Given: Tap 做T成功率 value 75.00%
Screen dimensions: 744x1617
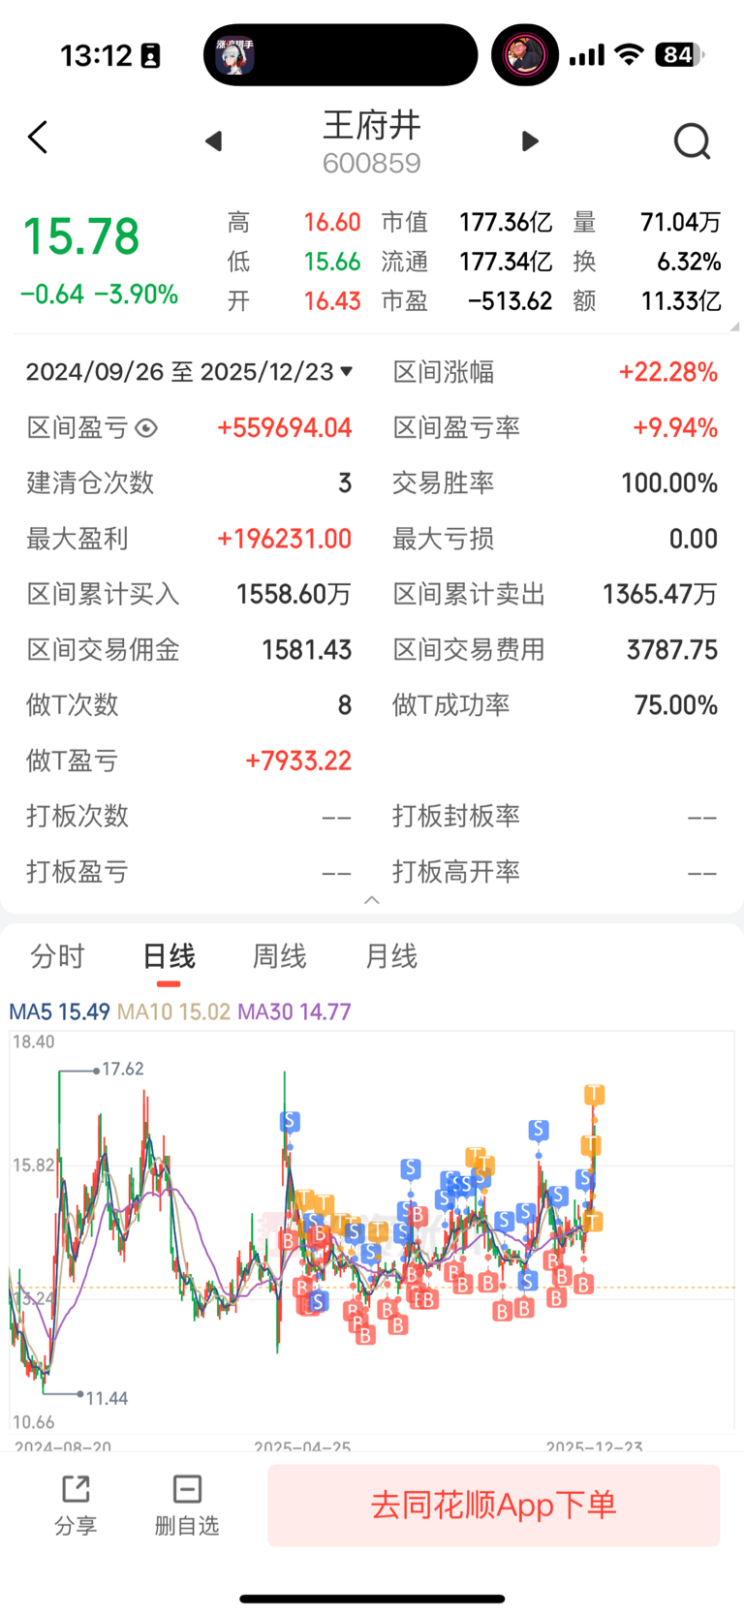Looking at the screenshot, I should pos(676,705).
